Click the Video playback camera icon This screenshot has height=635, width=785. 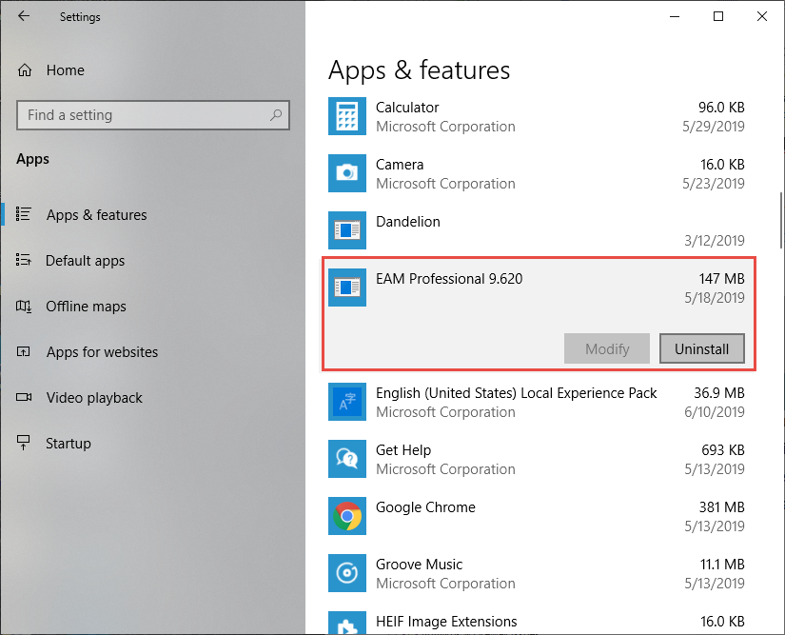coord(24,397)
